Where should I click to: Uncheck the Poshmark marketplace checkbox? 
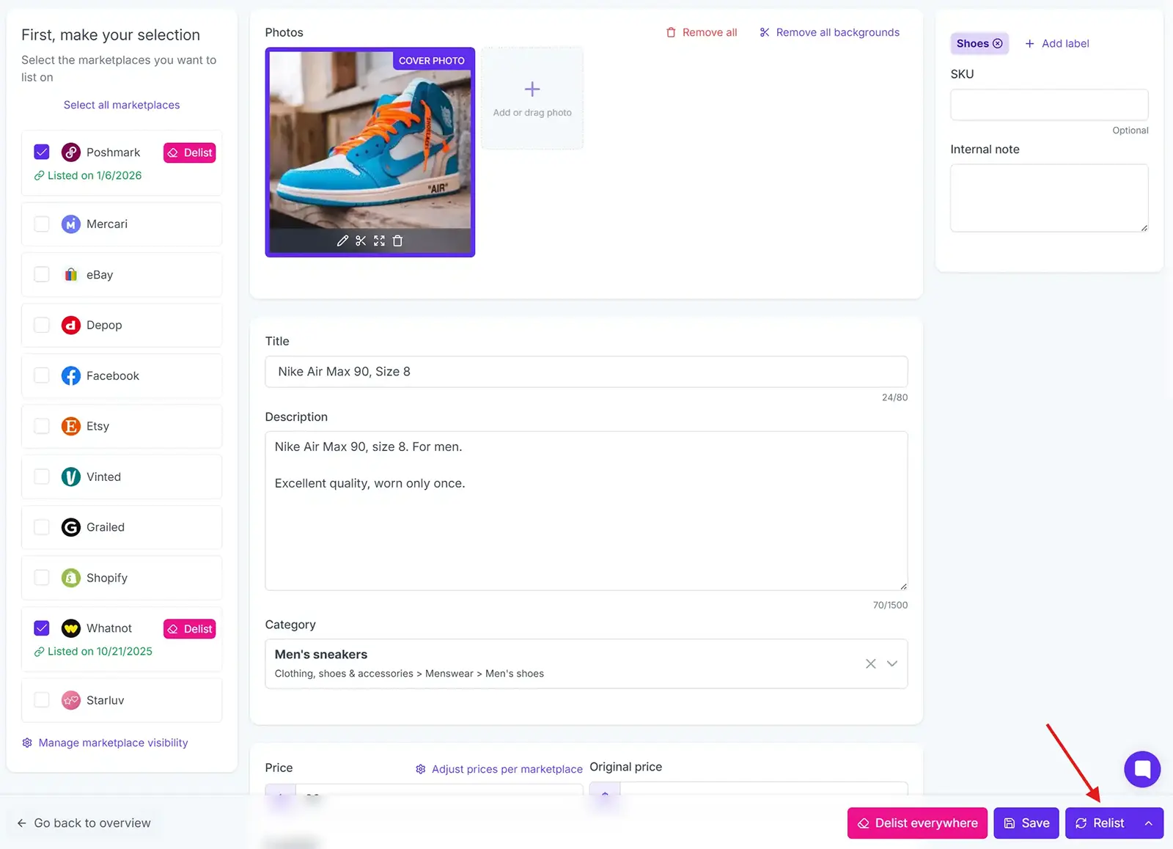click(42, 152)
